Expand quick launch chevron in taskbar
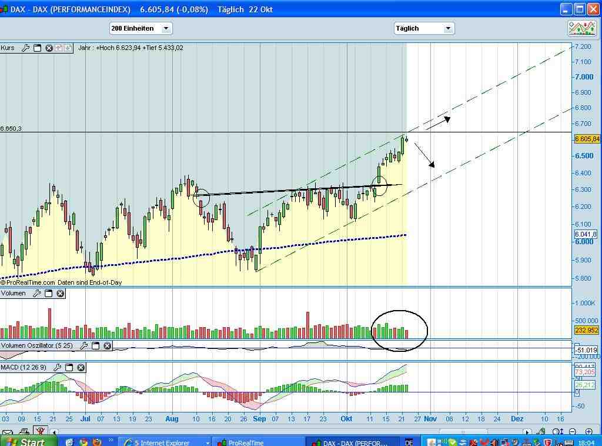 click(111, 441)
